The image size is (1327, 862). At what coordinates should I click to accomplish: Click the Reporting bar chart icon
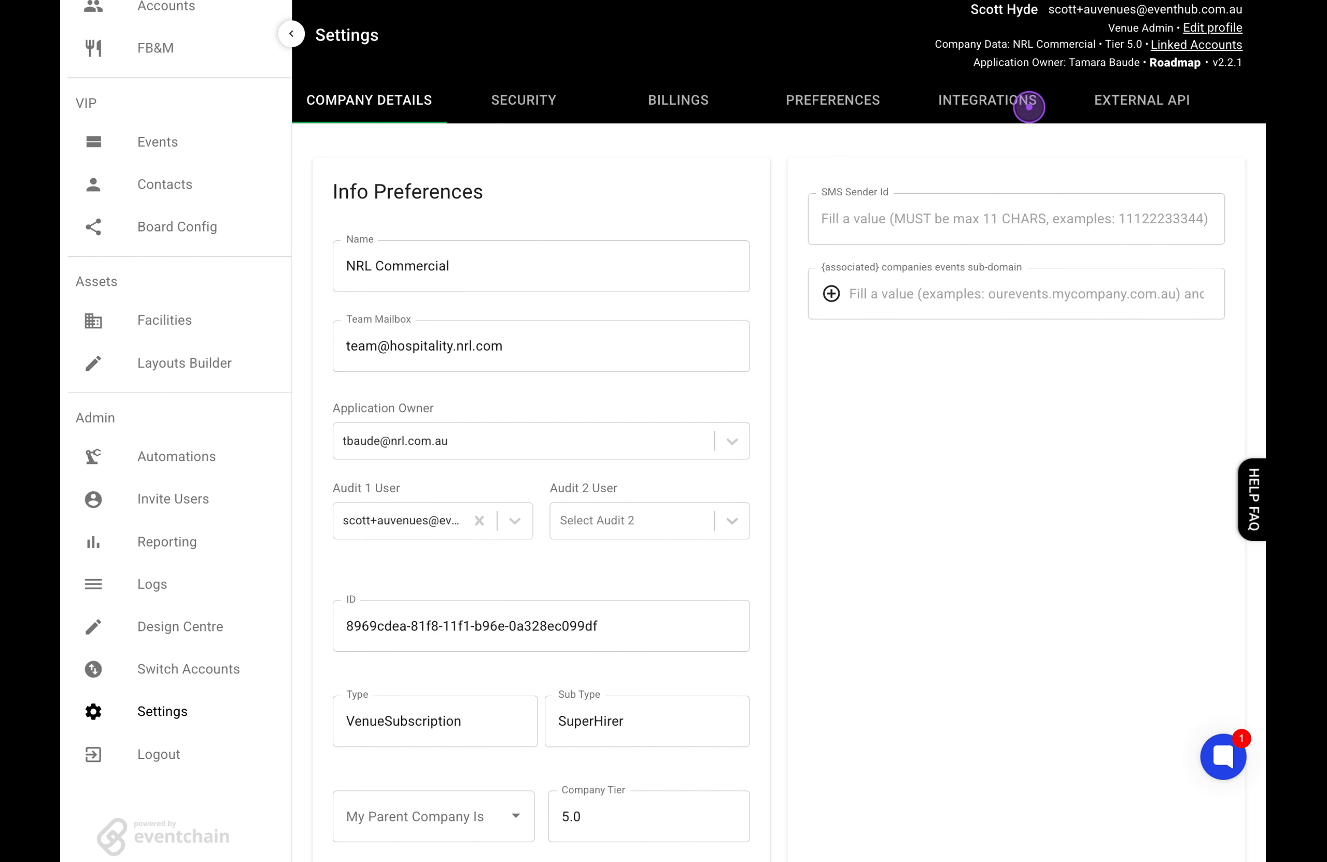point(93,542)
